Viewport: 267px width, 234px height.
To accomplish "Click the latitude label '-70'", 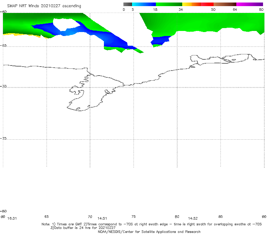I will click(x=3, y=86).
